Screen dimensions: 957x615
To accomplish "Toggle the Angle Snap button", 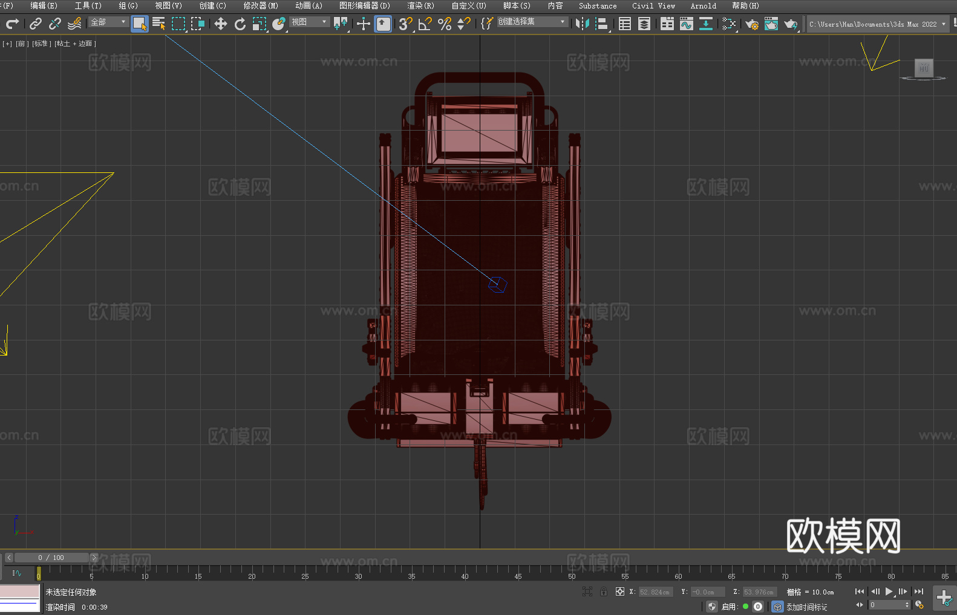I will (x=425, y=24).
